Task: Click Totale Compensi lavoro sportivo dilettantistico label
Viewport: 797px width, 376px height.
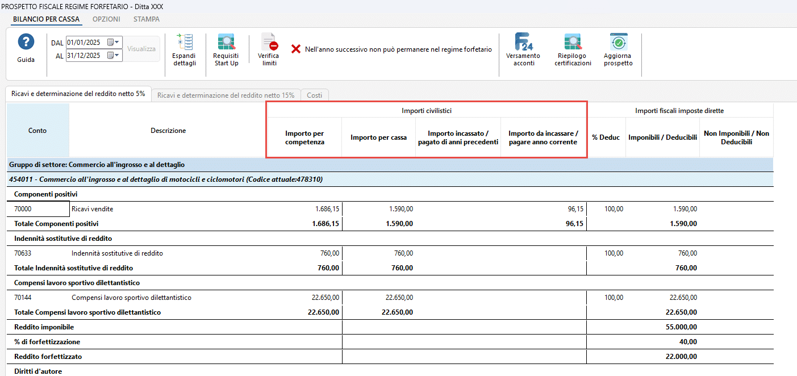Action: pyautogui.click(x=87, y=312)
